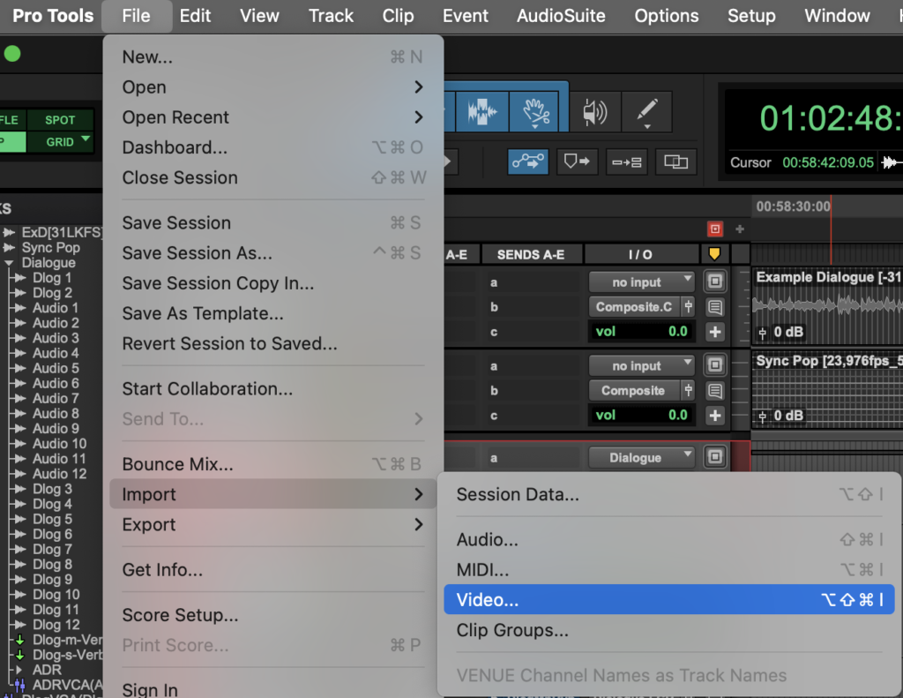
Task: Click the yellow marker icon beside I/O header
Action: 714,254
